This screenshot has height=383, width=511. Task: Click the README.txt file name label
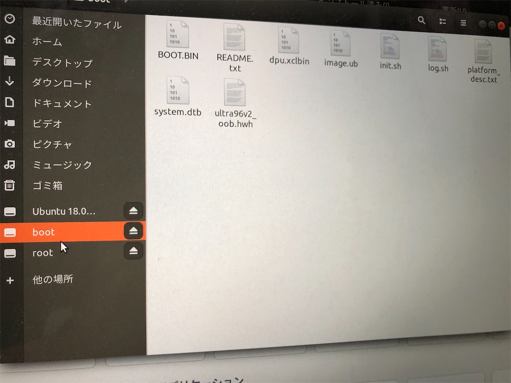click(x=235, y=63)
